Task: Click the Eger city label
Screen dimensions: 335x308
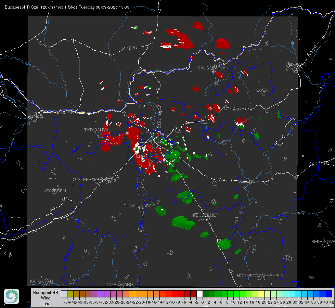Action: click(262, 90)
